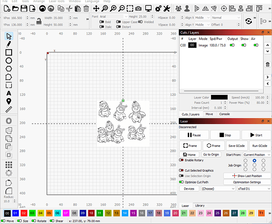This screenshot has width=272, height=224.
Task: Toggle Bold text option
Action: (101, 22)
